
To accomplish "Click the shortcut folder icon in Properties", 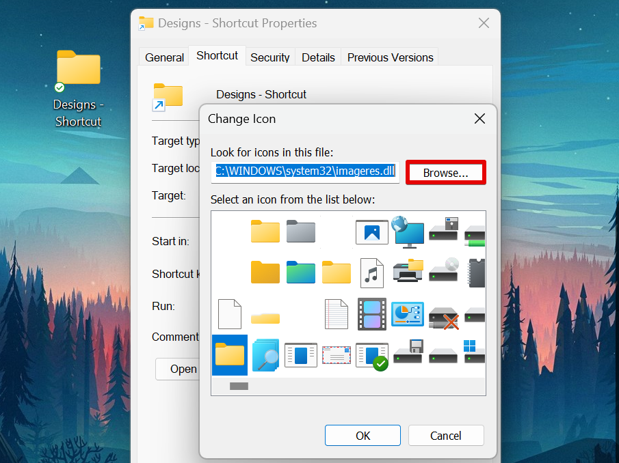I will [168, 98].
